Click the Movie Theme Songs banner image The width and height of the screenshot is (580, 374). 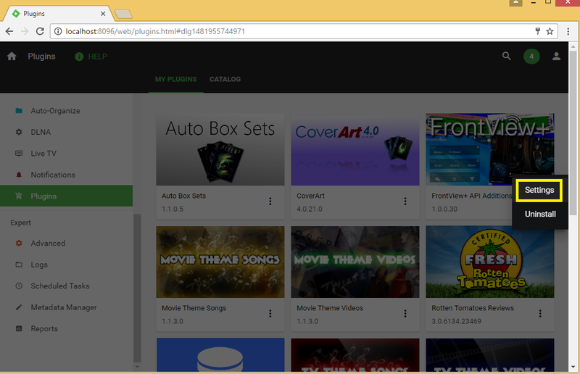click(x=220, y=262)
